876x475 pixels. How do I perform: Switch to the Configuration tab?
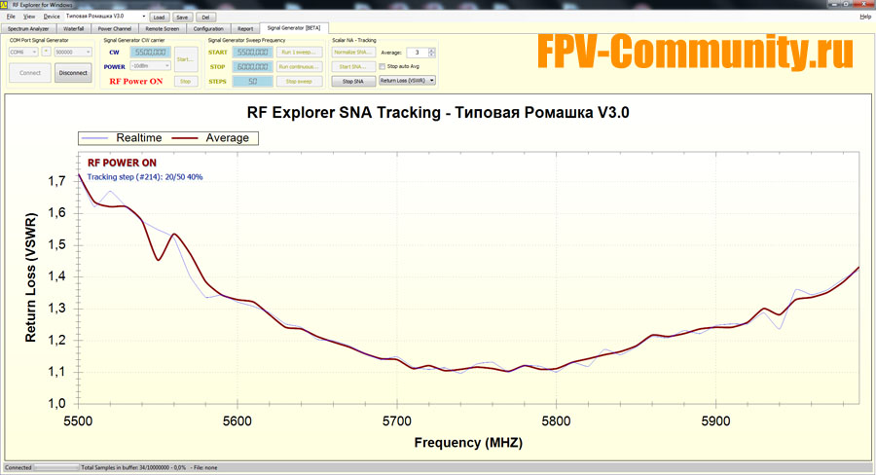click(208, 28)
